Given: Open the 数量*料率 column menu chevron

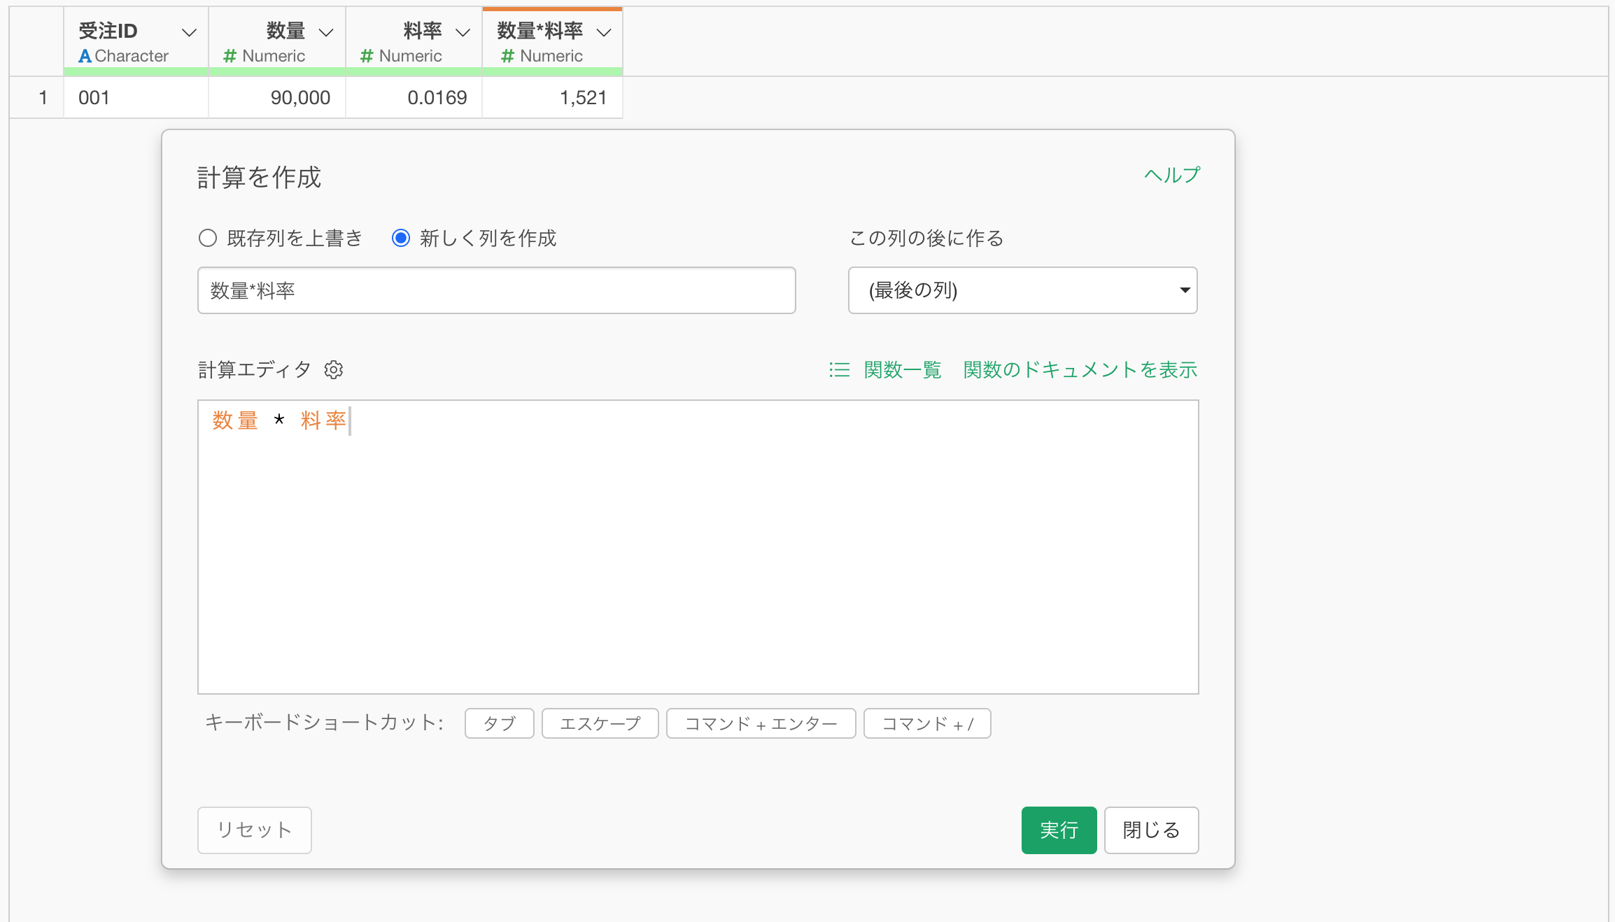Looking at the screenshot, I should [x=604, y=32].
